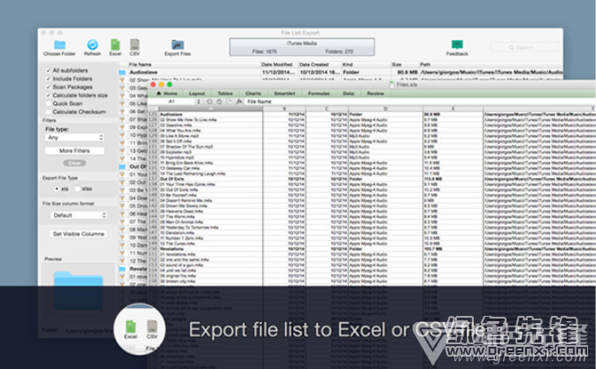The height and width of the screenshot is (369, 596).
Task: Sort by the Size column header
Action: click(405, 65)
